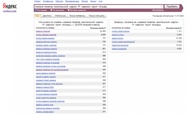Switch to the 'Все' devices tab

[37, 16]
